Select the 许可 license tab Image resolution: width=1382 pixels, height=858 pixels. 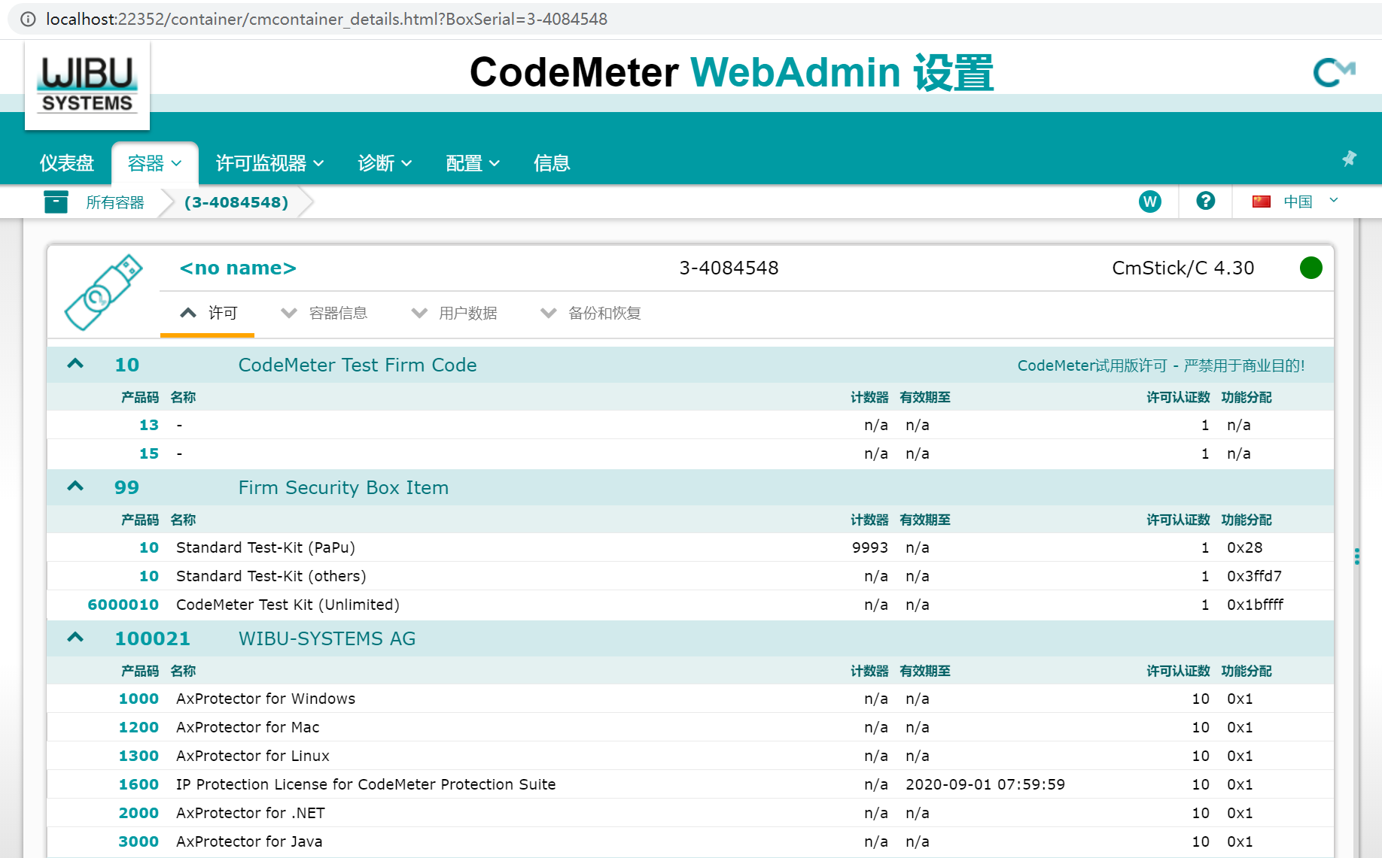click(208, 313)
